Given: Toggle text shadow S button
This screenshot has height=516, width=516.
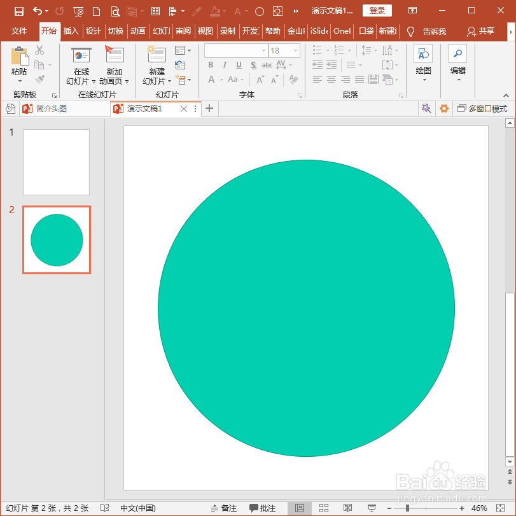Looking at the screenshot, I should 253,65.
